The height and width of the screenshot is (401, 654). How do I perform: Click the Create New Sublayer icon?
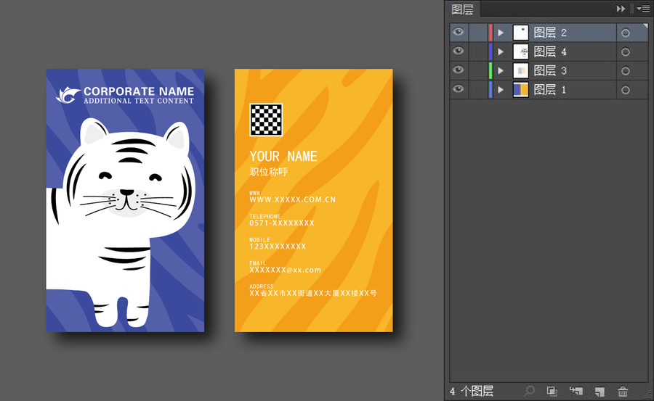576,391
